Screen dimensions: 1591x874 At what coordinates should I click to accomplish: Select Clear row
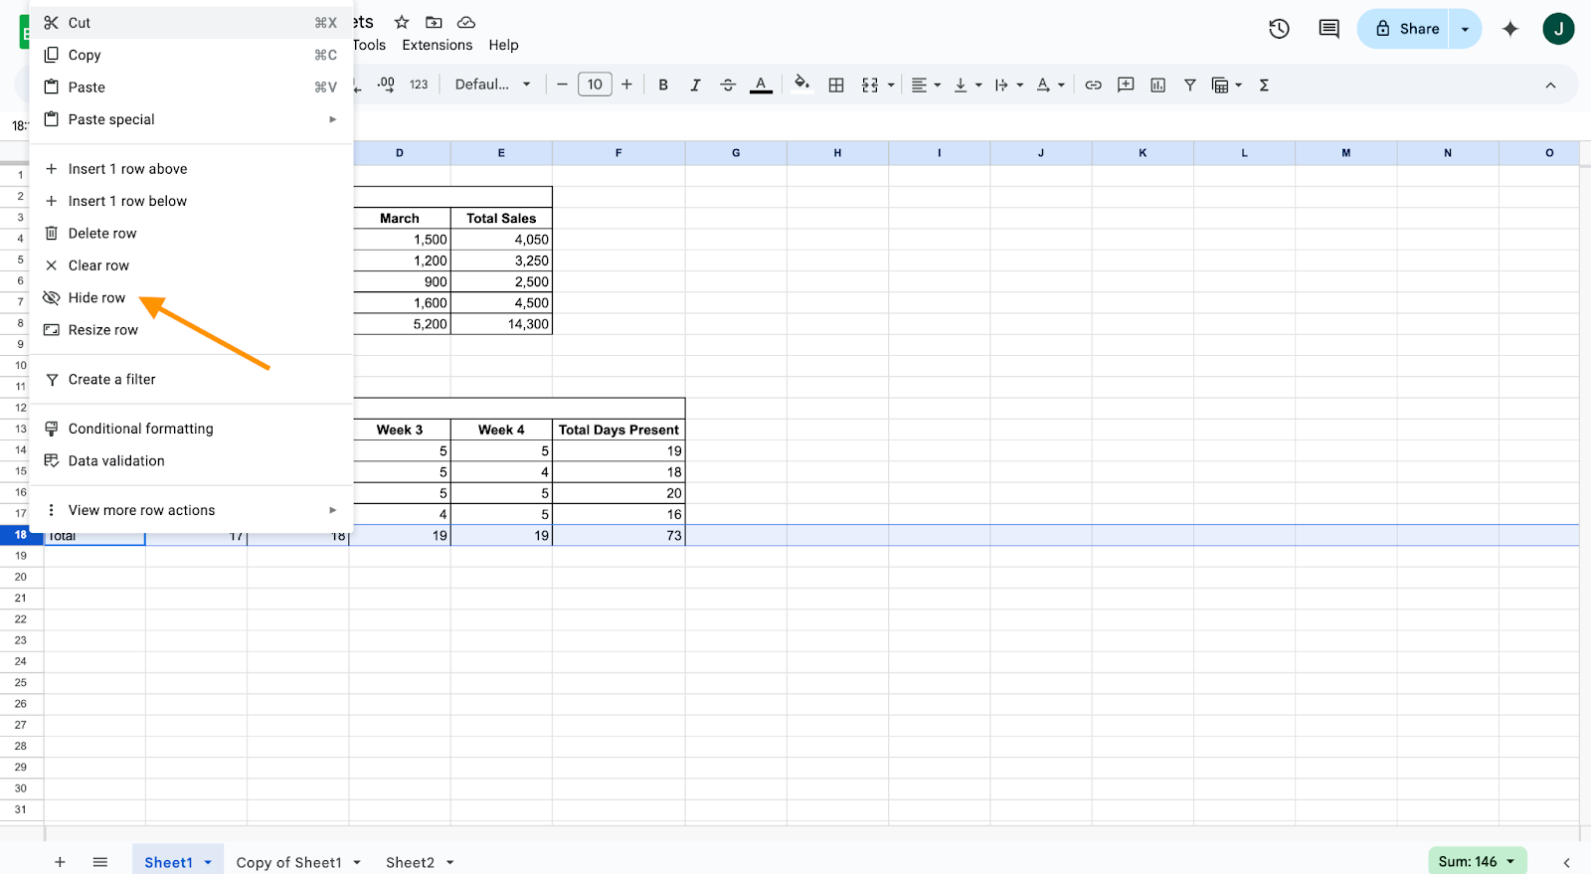point(191,265)
